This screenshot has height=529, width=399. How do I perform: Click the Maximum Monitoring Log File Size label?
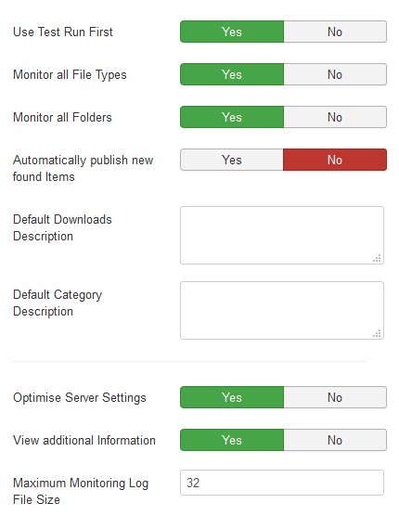coord(81,491)
